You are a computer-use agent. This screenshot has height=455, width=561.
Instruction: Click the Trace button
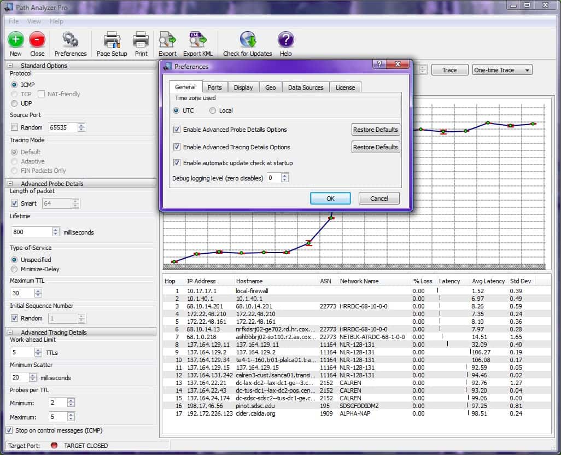450,70
